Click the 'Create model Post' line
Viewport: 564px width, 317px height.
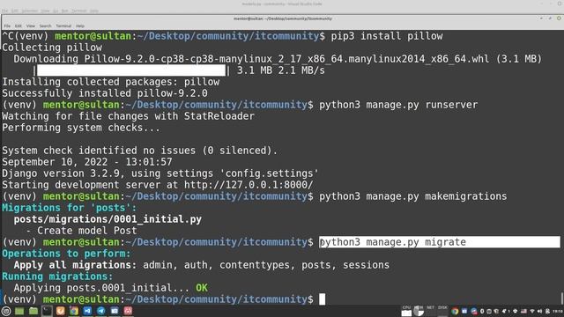click(81, 231)
